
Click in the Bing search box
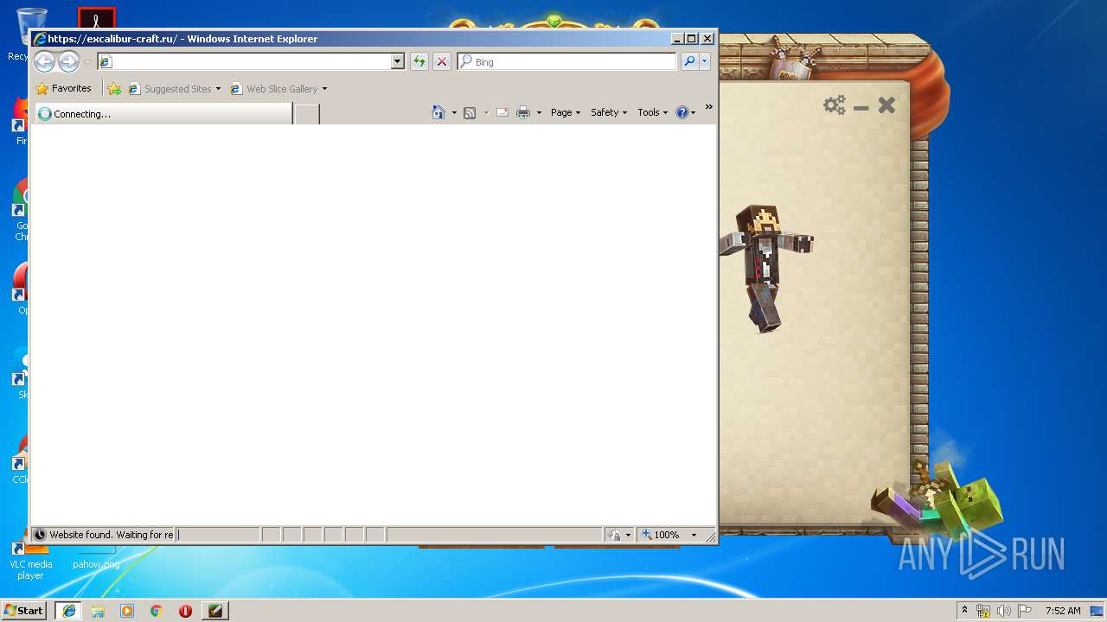tap(567, 61)
